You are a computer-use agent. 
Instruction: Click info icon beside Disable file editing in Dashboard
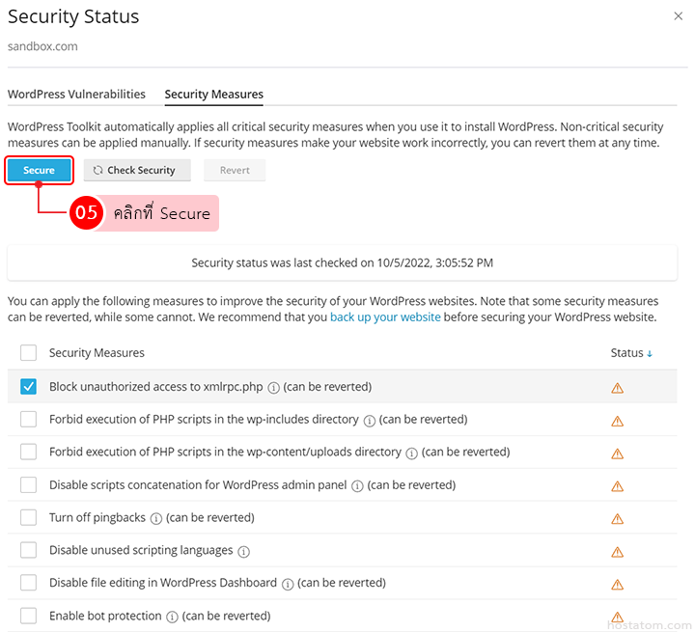pyautogui.click(x=286, y=584)
